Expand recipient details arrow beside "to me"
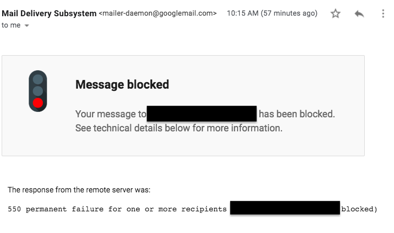Screen dimensions: 394x233 pyautogui.click(x=27, y=25)
